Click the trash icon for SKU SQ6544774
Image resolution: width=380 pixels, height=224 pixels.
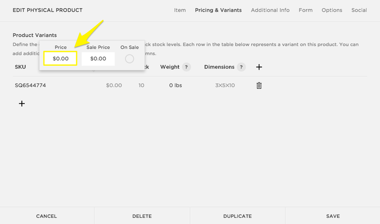[x=259, y=86]
